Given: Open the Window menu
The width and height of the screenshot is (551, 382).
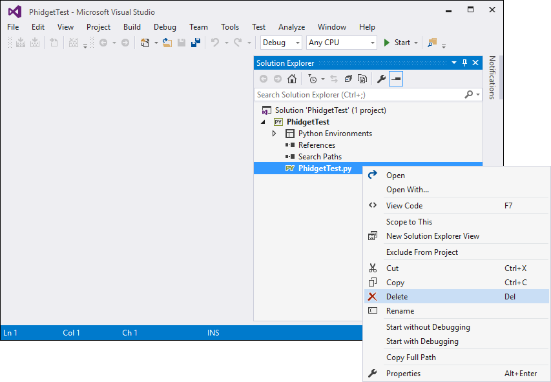Looking at the screenshot, I should point(332,27).
